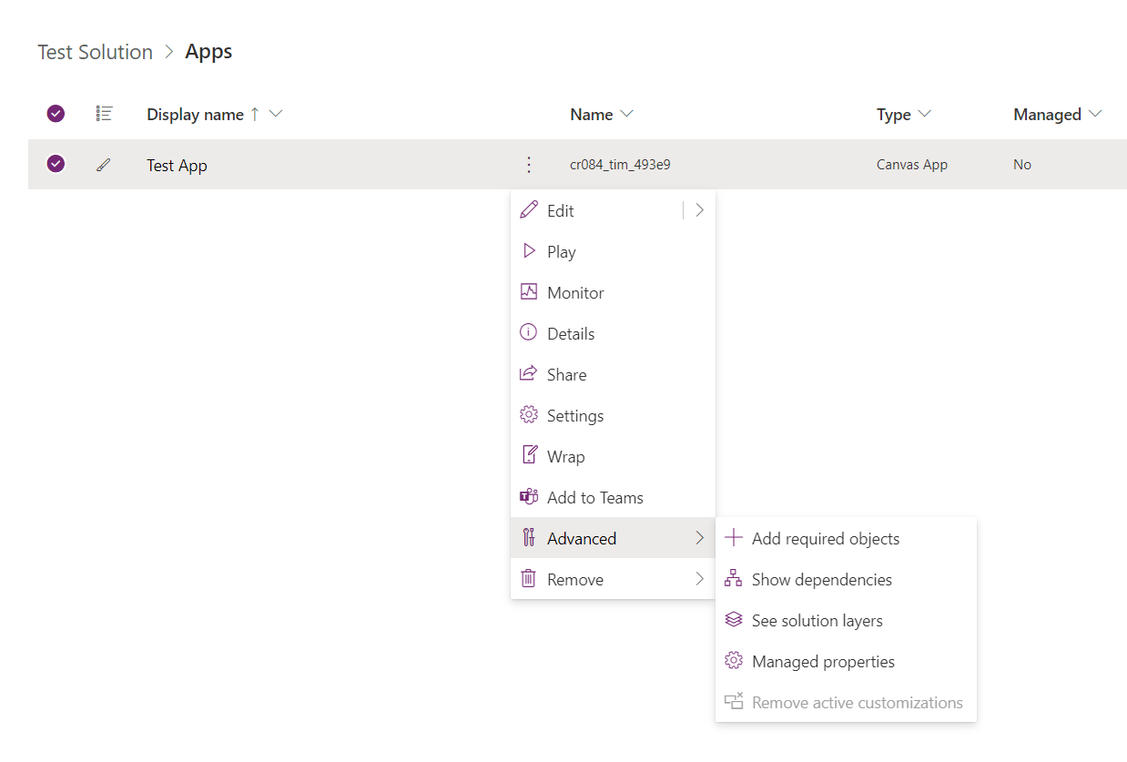The width and height of the screenshot is (1127, 762).
Task: Expand the Remove submenu chevron
Action: 699,579
